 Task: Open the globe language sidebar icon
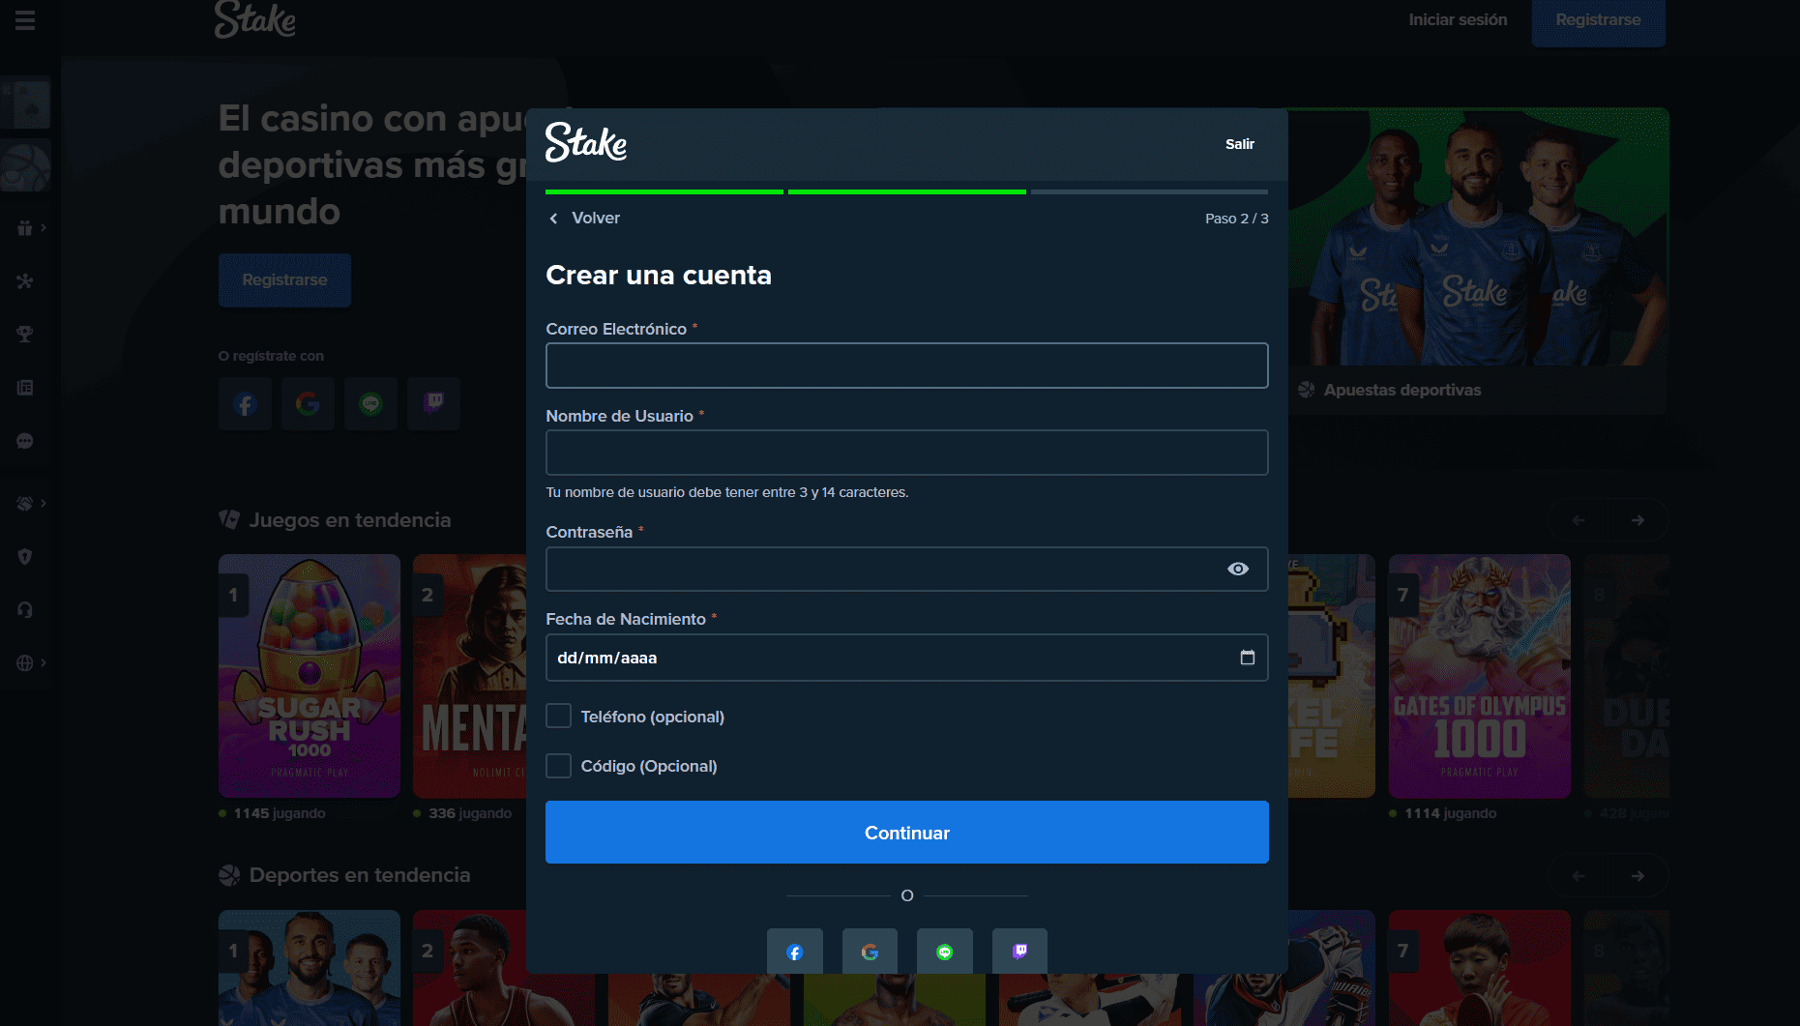click(25, 663)
